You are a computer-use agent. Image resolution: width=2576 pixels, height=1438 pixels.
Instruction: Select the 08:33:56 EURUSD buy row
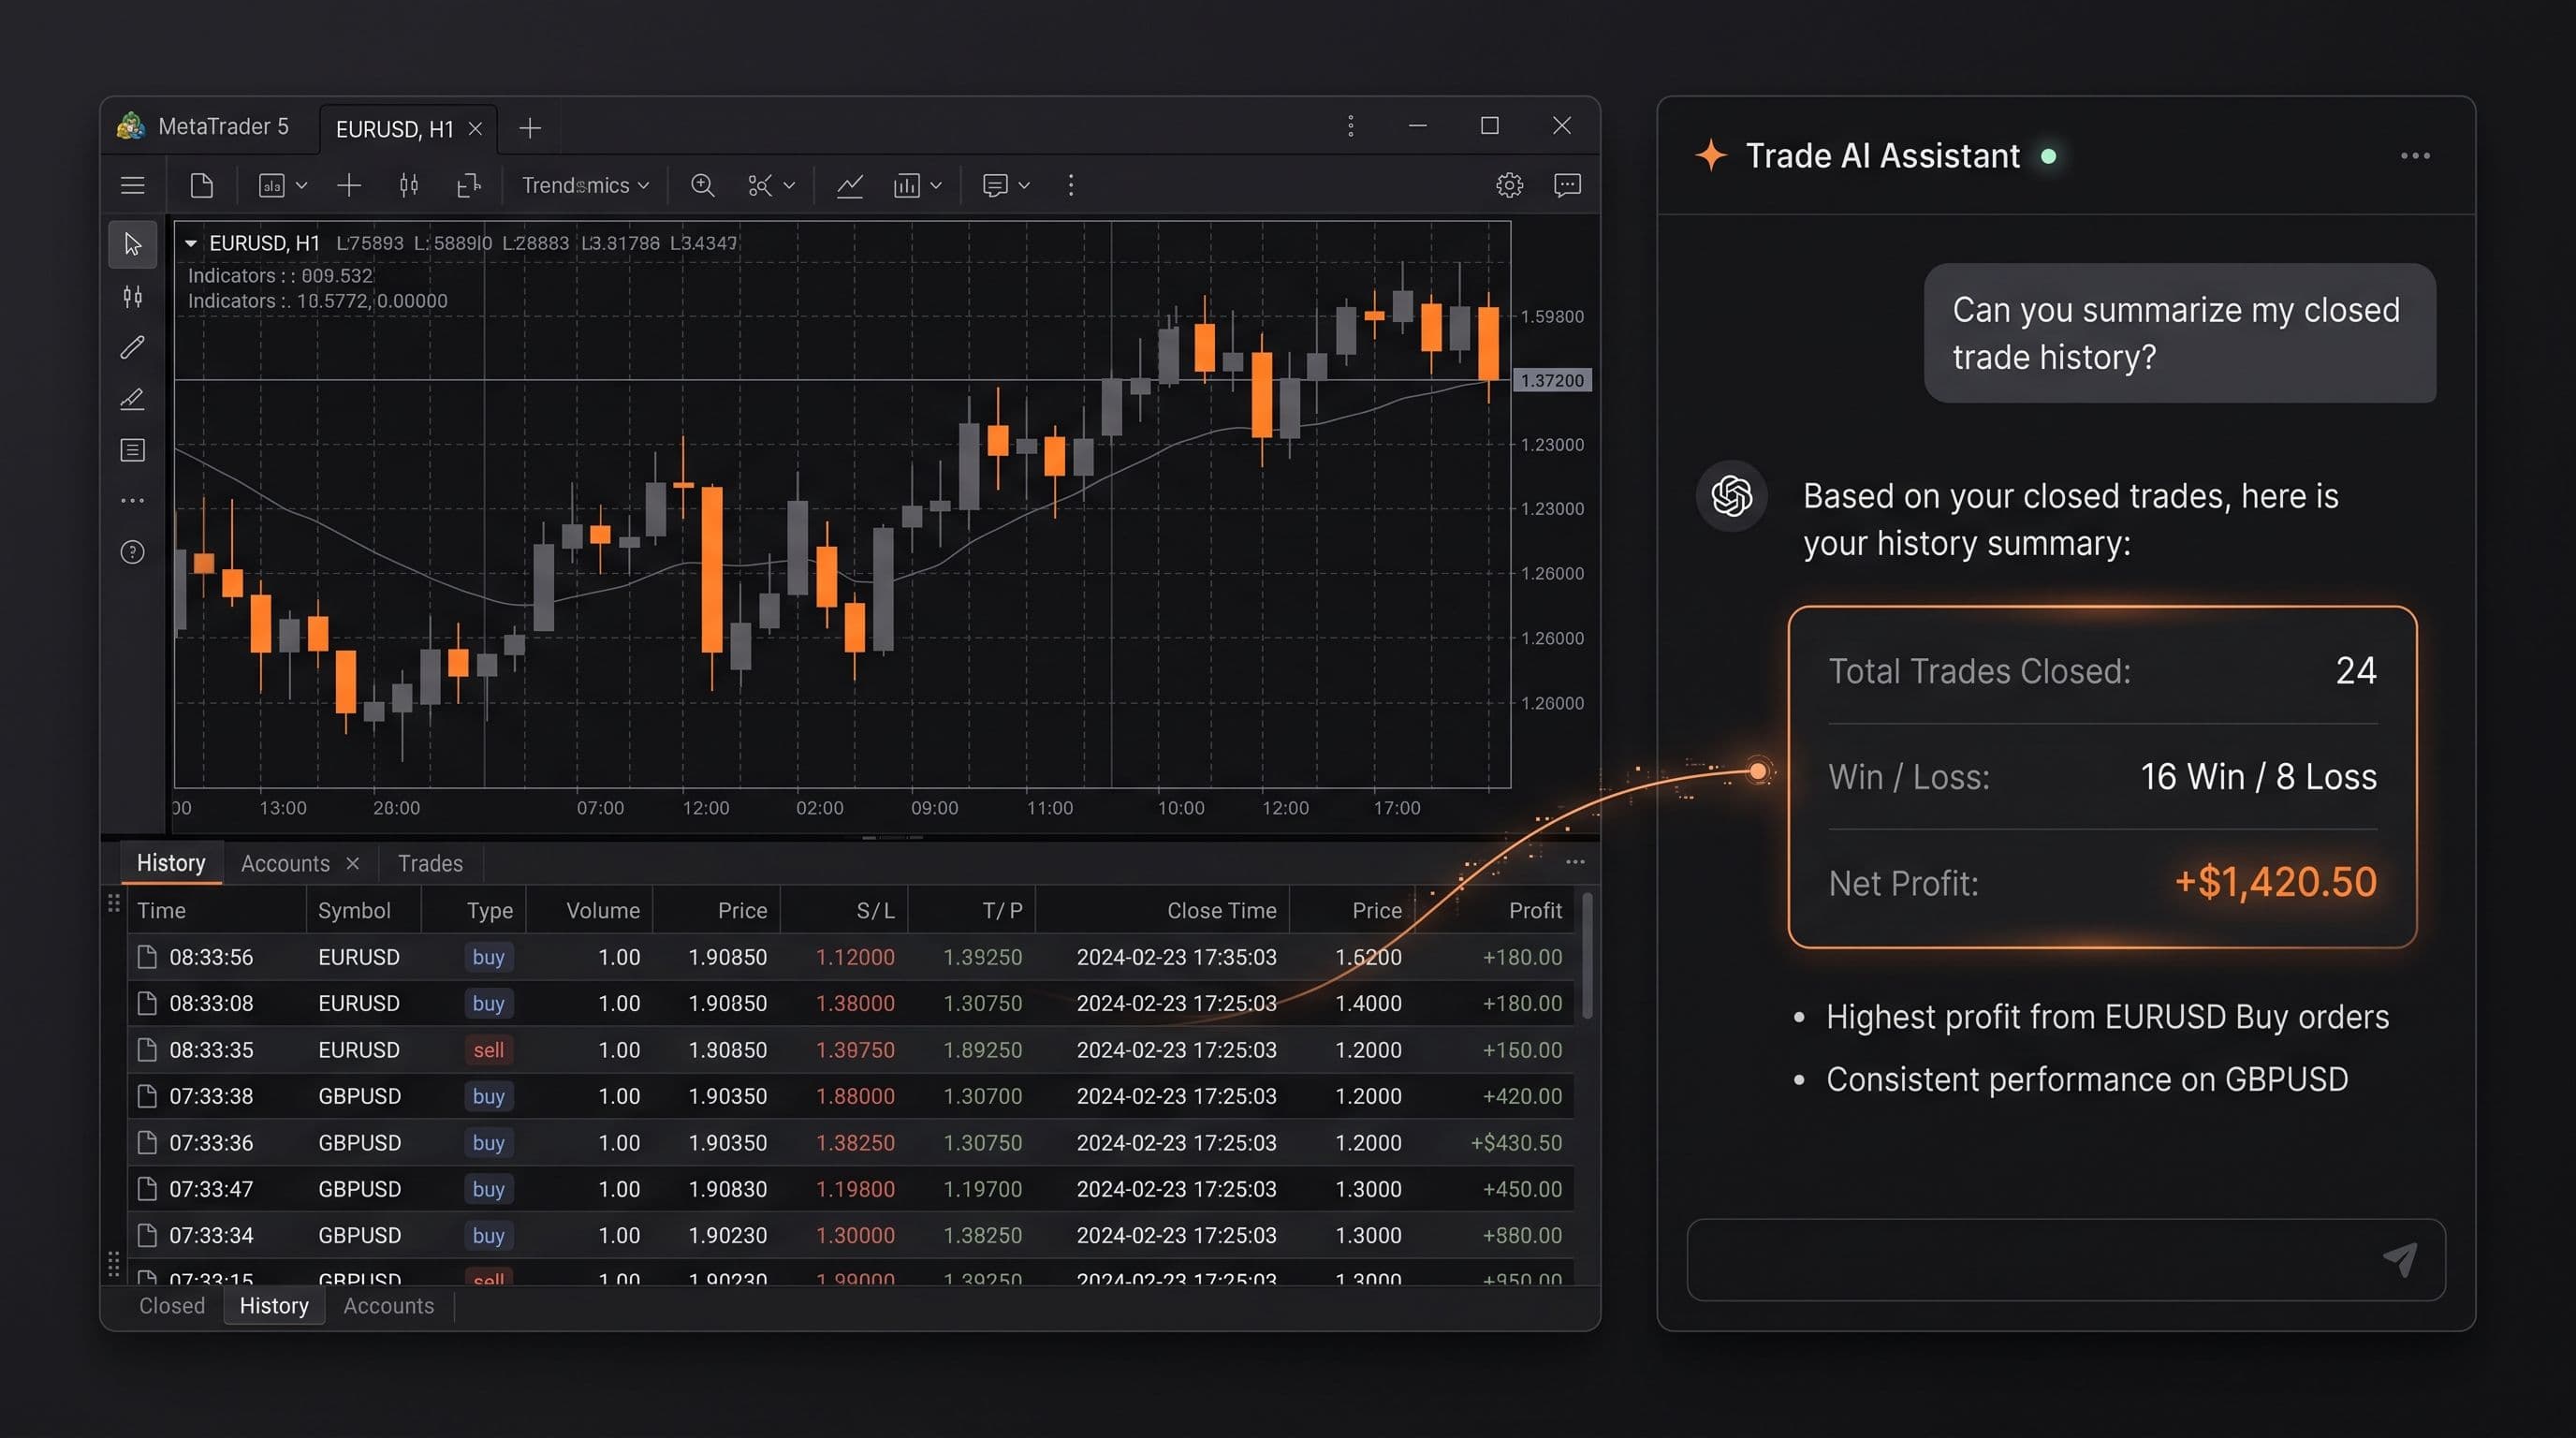[851, 957]
